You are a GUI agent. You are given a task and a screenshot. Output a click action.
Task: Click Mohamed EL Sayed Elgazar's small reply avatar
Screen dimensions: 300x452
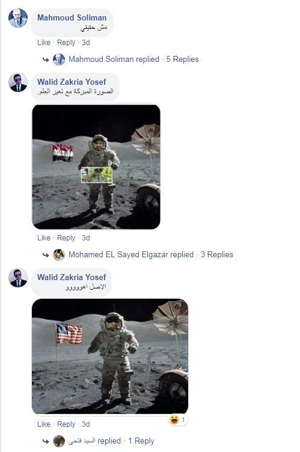point(59,254)
